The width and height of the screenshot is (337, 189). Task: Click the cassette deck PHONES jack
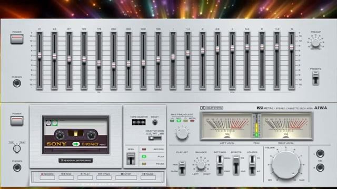tap(17, 167)
